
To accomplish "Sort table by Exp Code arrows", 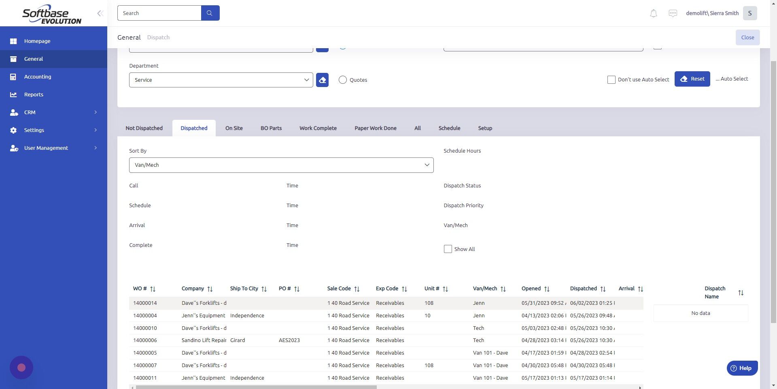I will coord(404,289).
